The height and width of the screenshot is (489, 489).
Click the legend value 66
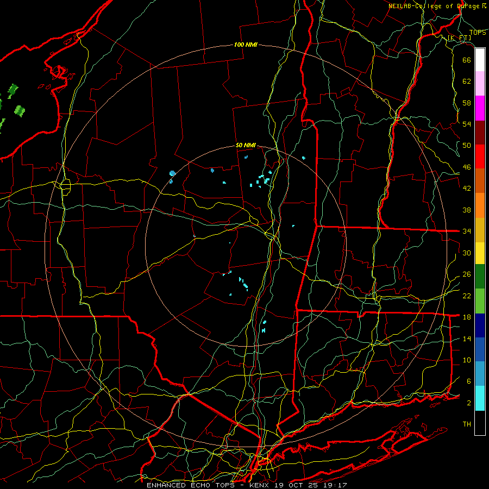point(467,60)
